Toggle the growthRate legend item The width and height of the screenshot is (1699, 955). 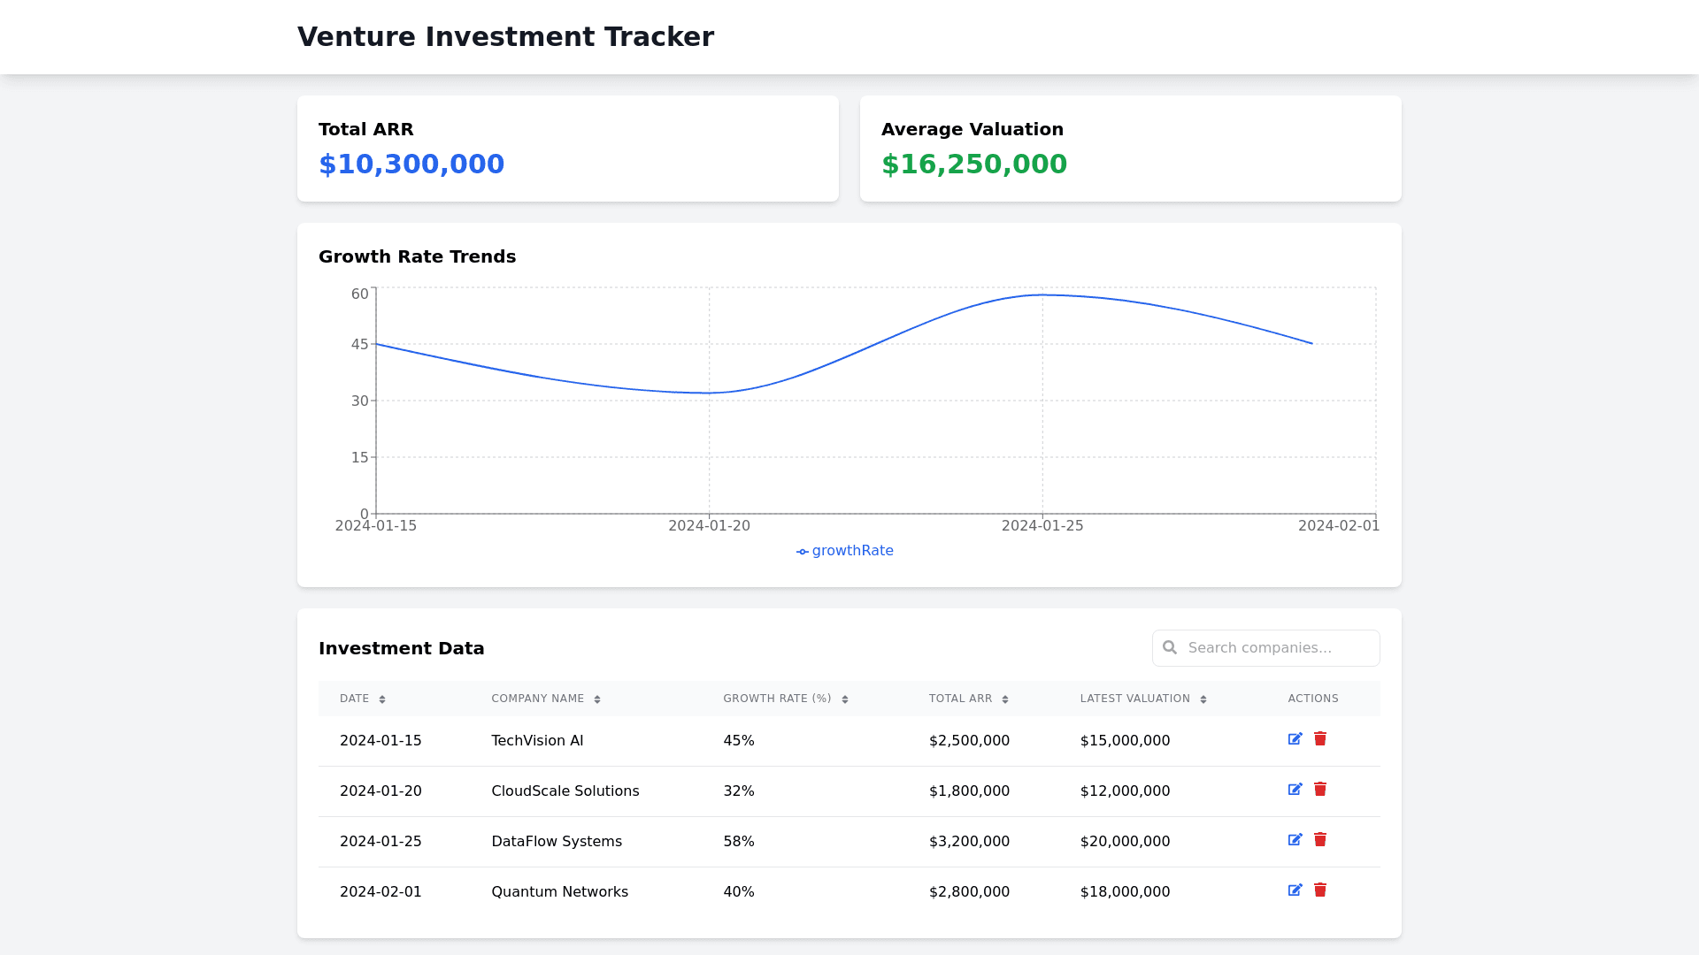(x=845, y=551)
